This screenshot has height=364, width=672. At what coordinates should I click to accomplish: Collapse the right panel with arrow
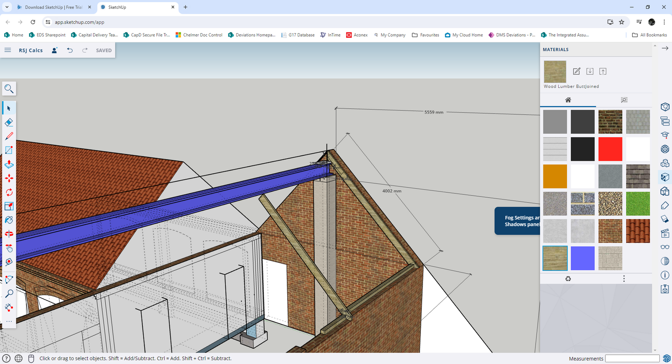click(665, 48)
